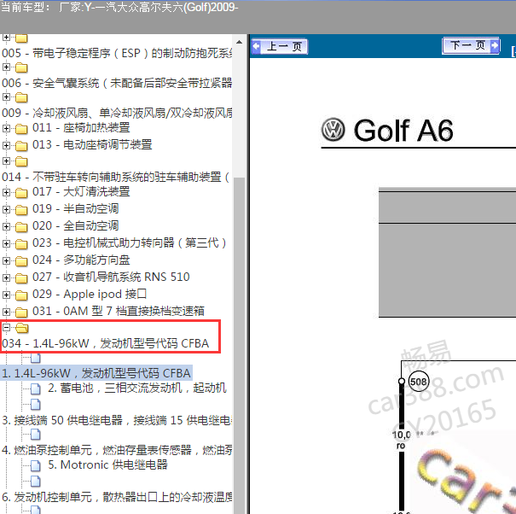Collapse the 034 1.4L-96kW CFBA folder
516x514 pixels.
pyautogui.click(x=6, y=328)
